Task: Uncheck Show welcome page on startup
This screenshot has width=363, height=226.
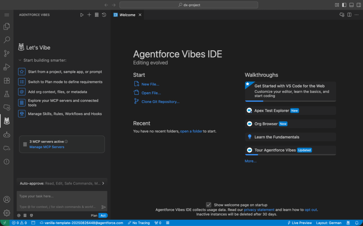Action: (x=208, y=205)
